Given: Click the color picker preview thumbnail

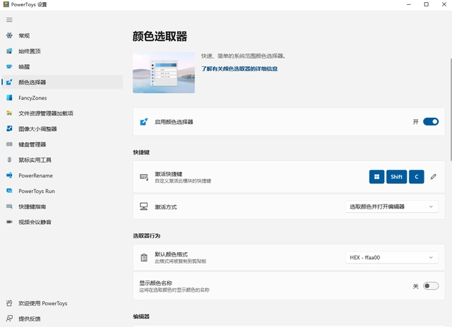Looking at the screenshot, I should coord(164,73).
